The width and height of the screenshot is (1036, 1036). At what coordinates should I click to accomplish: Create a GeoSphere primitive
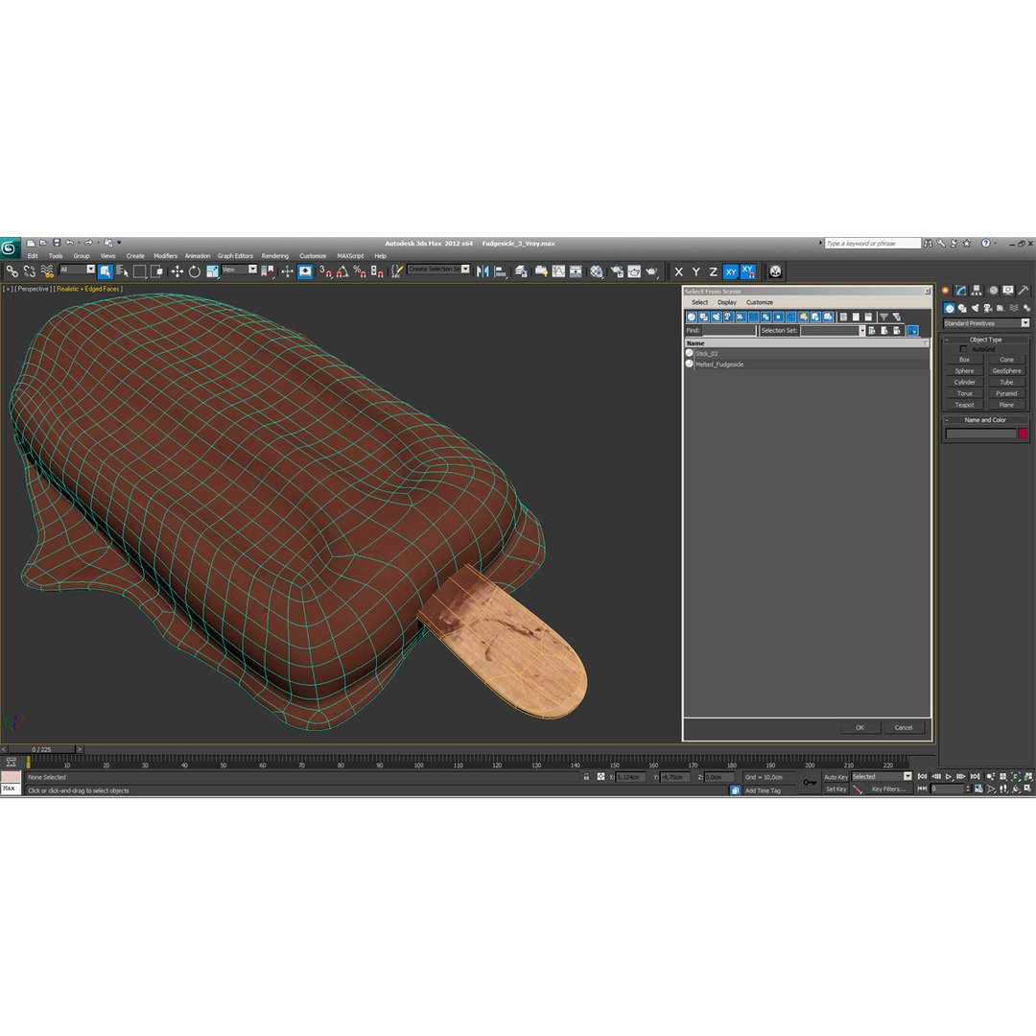point(1006,370)
